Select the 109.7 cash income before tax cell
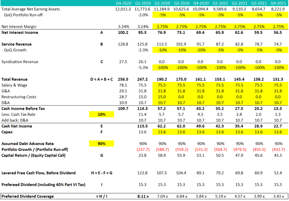Viewport: 289px width, 201px height. click(x=123, y=108)
